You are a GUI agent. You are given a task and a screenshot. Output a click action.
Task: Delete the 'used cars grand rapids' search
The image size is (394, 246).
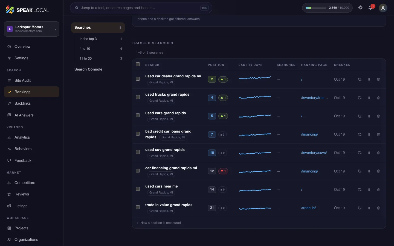coord(378,116)
